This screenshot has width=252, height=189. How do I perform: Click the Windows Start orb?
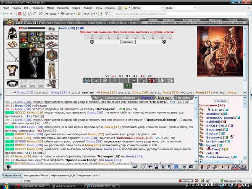[5, 186]
